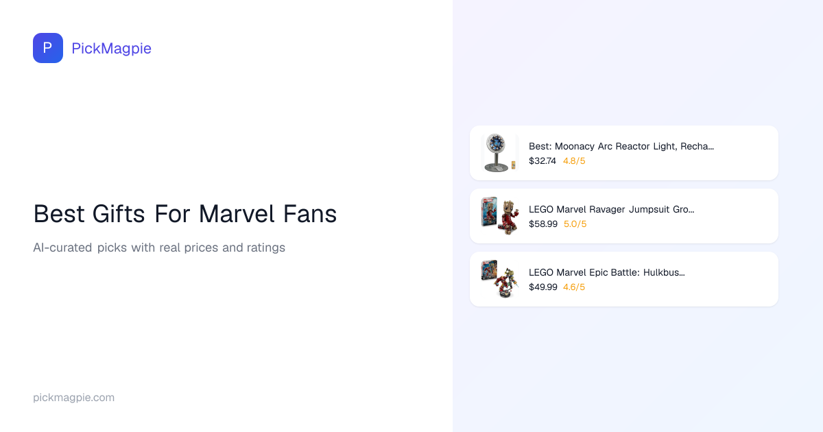
Task: Select the $58.99 price label
Action: coord(543,224)
